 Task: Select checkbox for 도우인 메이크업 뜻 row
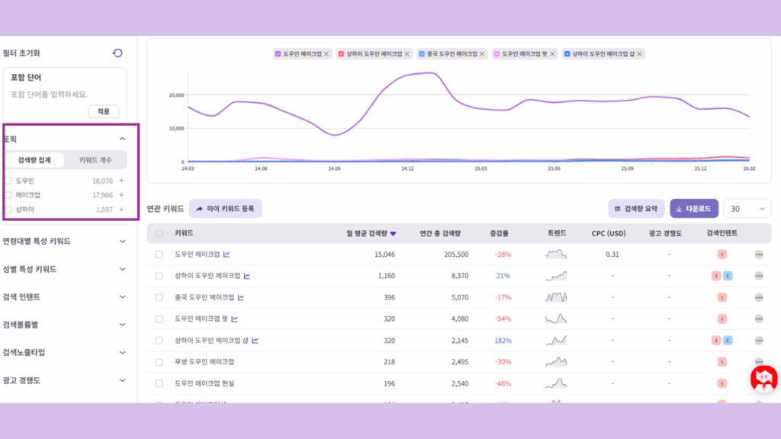point(159,319)
